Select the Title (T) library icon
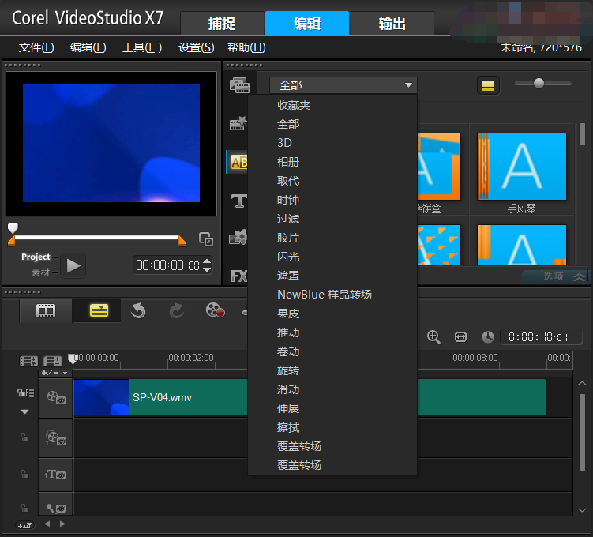The height and width of the screenshot is (537, 593). (x=238, y=201)
